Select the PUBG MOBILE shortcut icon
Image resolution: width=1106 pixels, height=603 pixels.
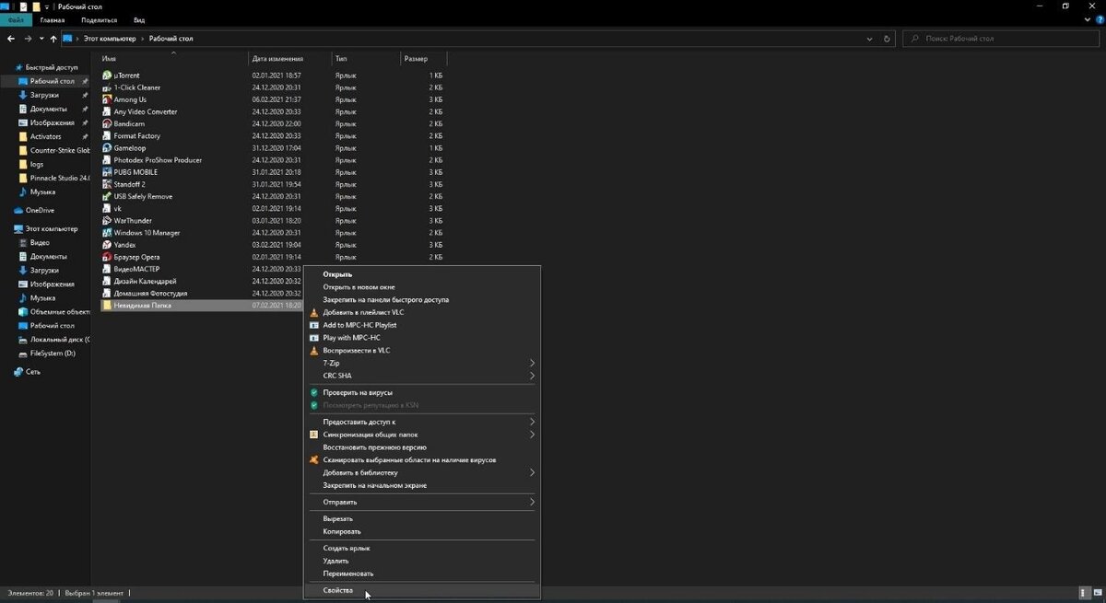(107, 172)
